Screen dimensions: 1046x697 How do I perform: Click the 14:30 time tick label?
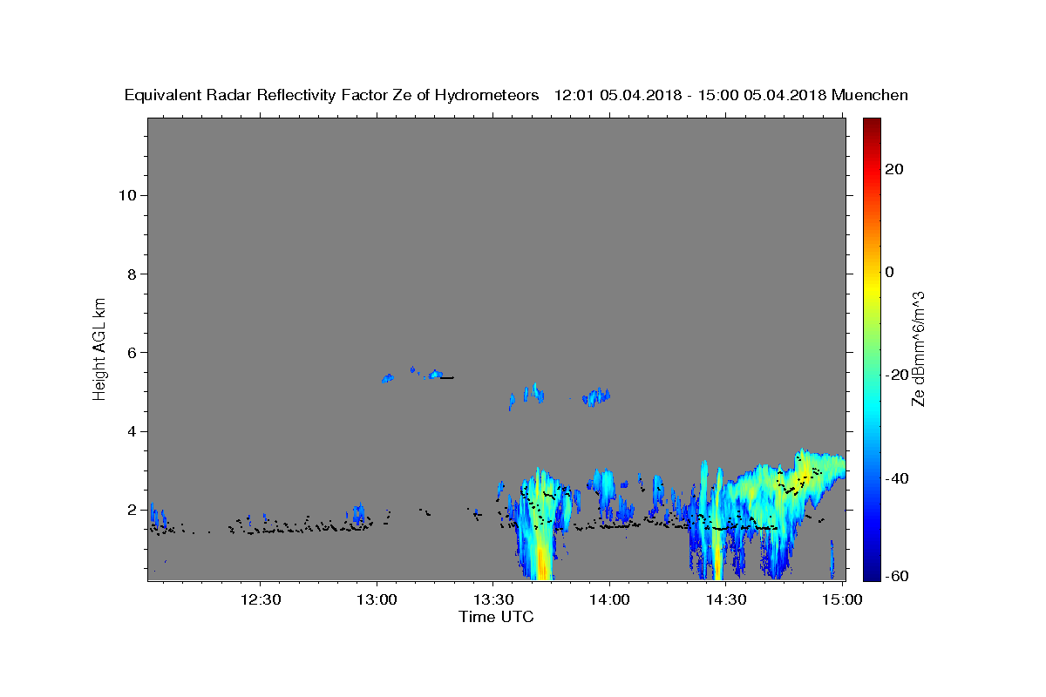725,599
